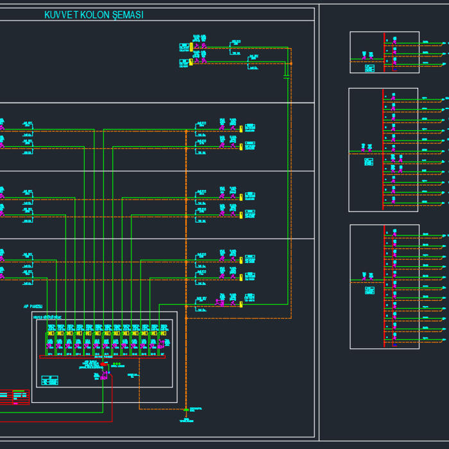Select the cyan meter box in top-right panel
449x449 pixels.
point(369,67)
